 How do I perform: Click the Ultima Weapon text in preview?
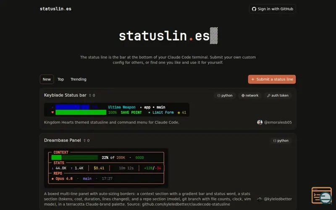(122, 107)
